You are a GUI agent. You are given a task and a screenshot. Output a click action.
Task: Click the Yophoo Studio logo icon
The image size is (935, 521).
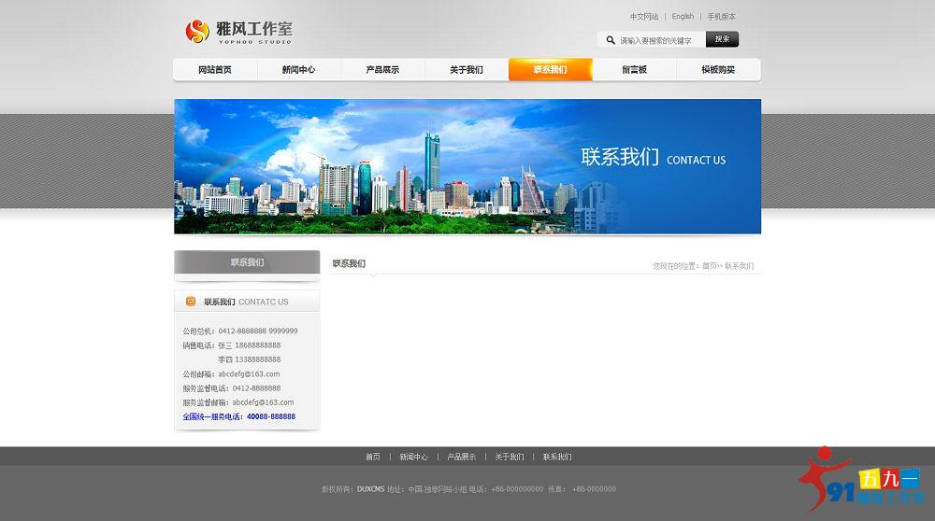197,31
